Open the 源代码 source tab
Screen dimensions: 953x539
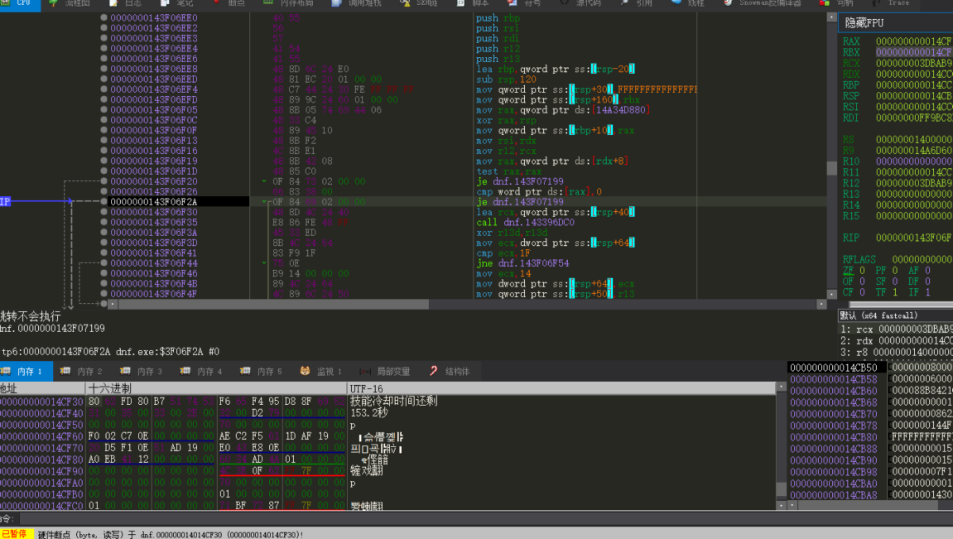tap(579, 3)
